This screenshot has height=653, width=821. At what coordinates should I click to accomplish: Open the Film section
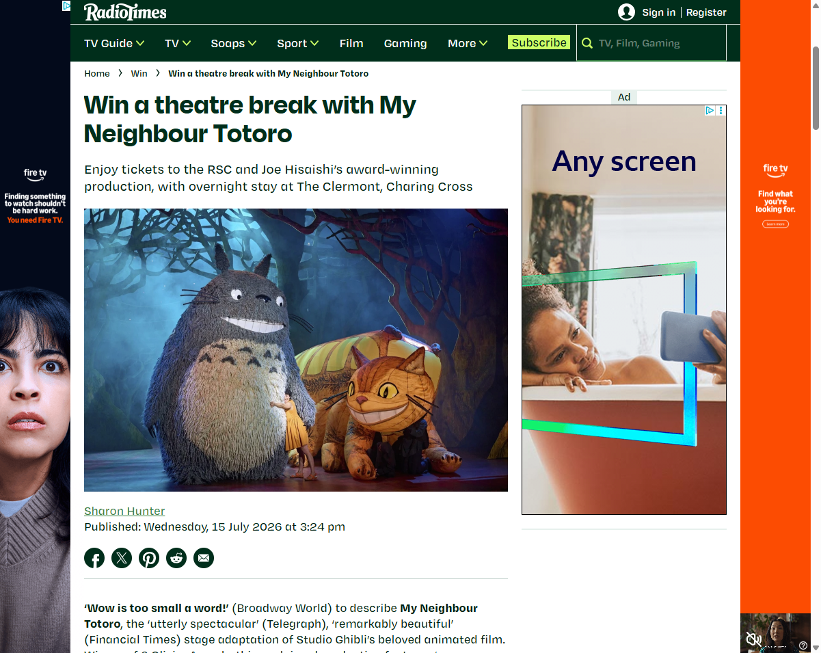click(351, 43)
